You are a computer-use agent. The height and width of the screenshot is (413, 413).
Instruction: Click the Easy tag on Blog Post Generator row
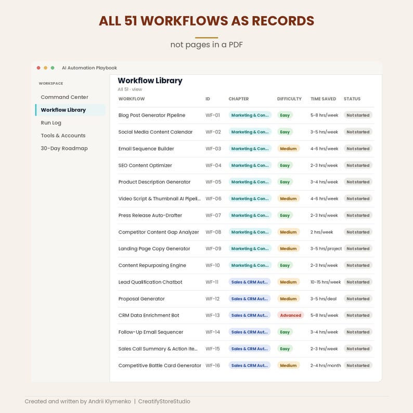[285, 115]
